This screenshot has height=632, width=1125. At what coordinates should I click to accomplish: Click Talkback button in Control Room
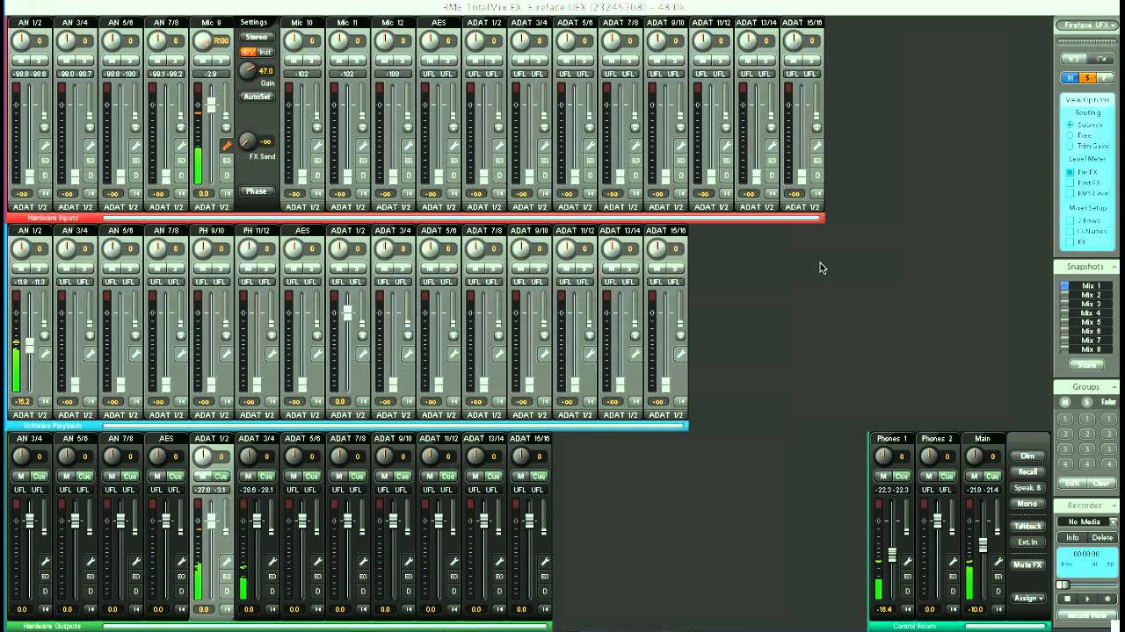click(1027, 526)
